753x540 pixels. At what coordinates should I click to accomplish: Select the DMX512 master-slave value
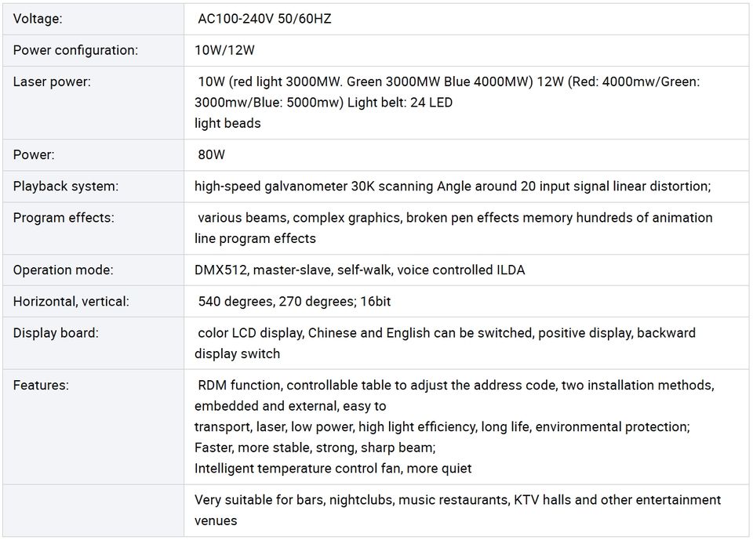(x=360, y=270)
